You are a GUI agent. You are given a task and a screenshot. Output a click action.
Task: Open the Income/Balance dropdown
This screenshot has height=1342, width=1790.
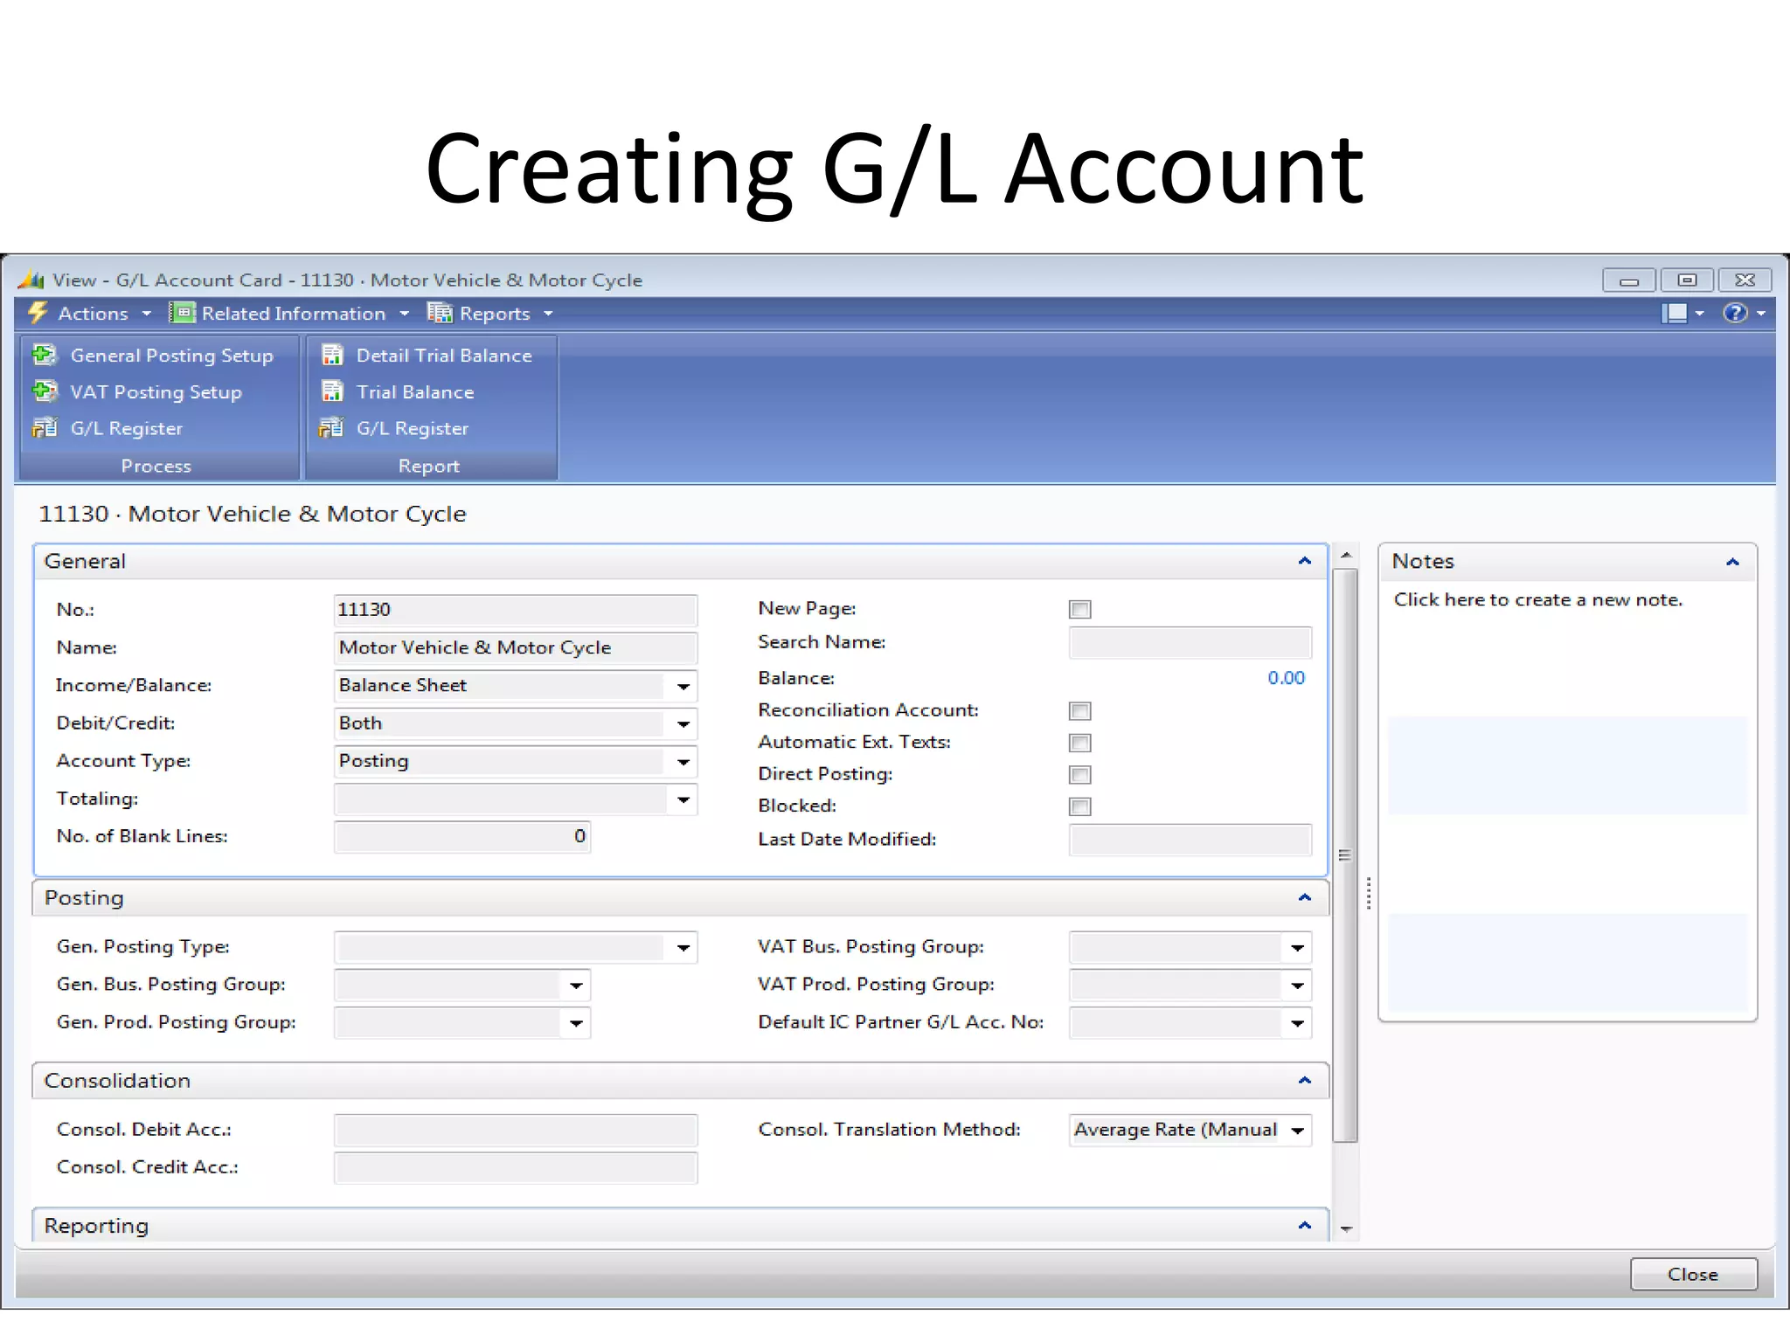pos(683,687)
